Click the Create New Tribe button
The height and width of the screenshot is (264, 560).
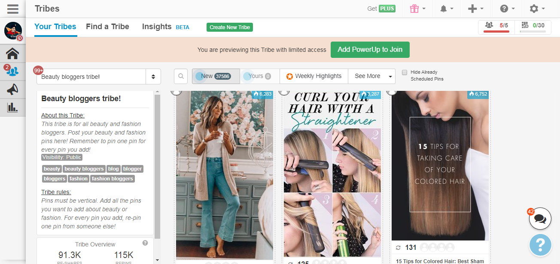click(x=229, y=27)
